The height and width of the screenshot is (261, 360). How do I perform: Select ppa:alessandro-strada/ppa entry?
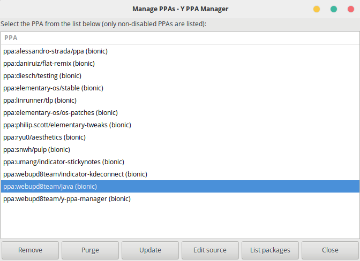pyautogui.click(x=180, y=51)
